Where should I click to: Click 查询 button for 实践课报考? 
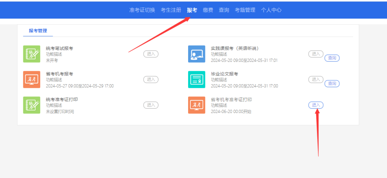(332, 58)
